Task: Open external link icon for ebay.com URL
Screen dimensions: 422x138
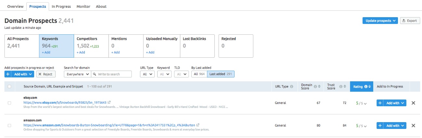Action: [109, 103]
